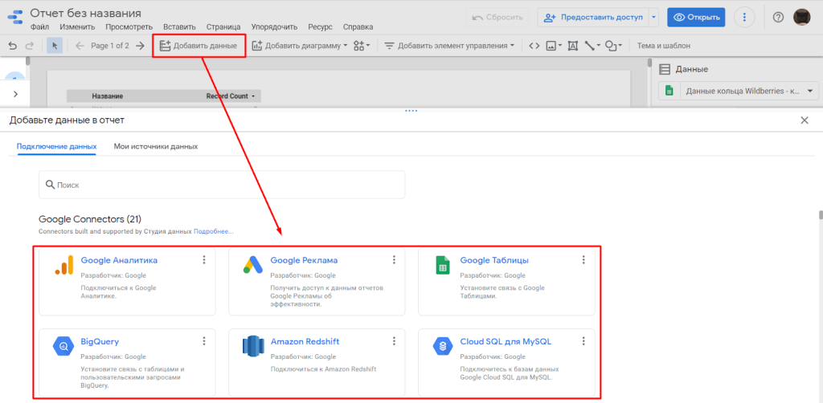Open the Просмотреть menu

click(x=129, y=26)
